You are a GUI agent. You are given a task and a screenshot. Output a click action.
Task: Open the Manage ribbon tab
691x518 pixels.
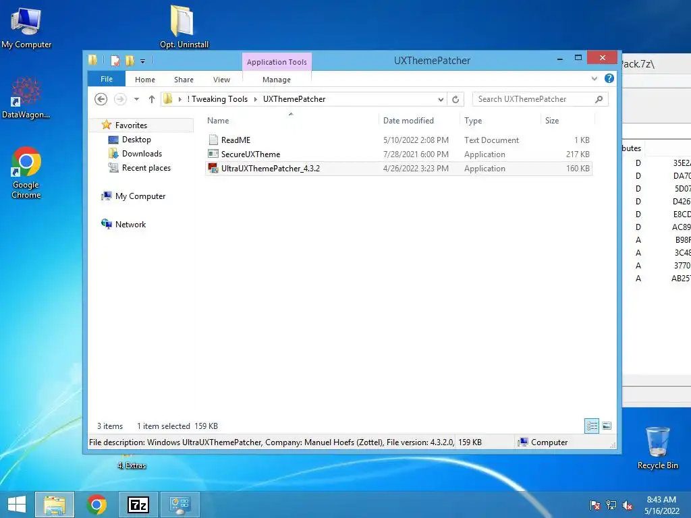pos(276,80)
